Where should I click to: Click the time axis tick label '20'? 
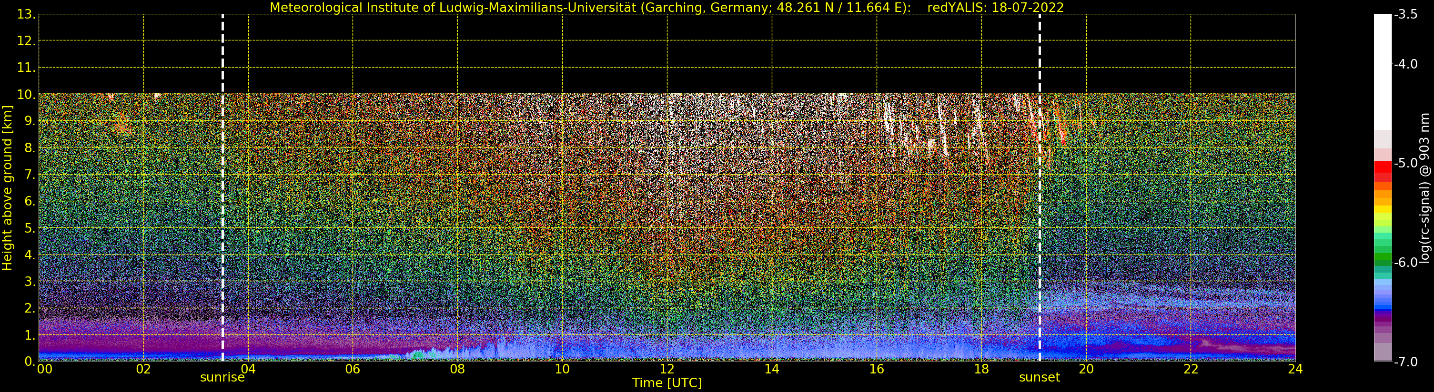coord(1086,369)
